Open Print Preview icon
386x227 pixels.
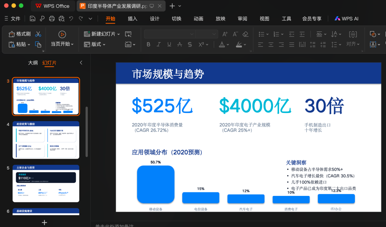coord(61,19)
